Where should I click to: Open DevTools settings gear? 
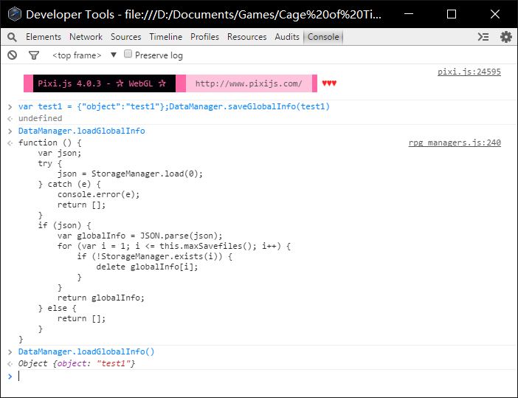point(505,37)
